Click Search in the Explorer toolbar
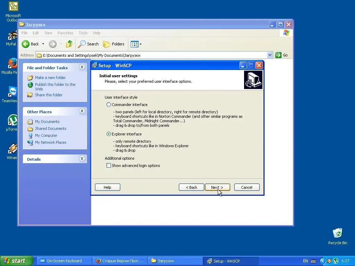 [88, 44]
